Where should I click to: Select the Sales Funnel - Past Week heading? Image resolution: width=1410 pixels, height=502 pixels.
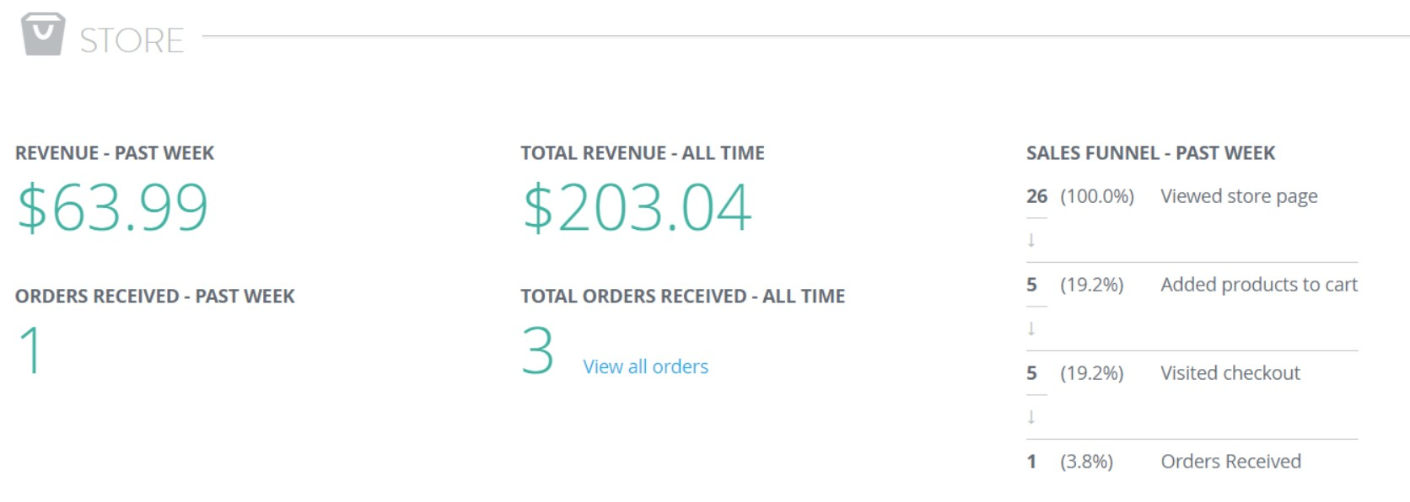(1150, 153)
